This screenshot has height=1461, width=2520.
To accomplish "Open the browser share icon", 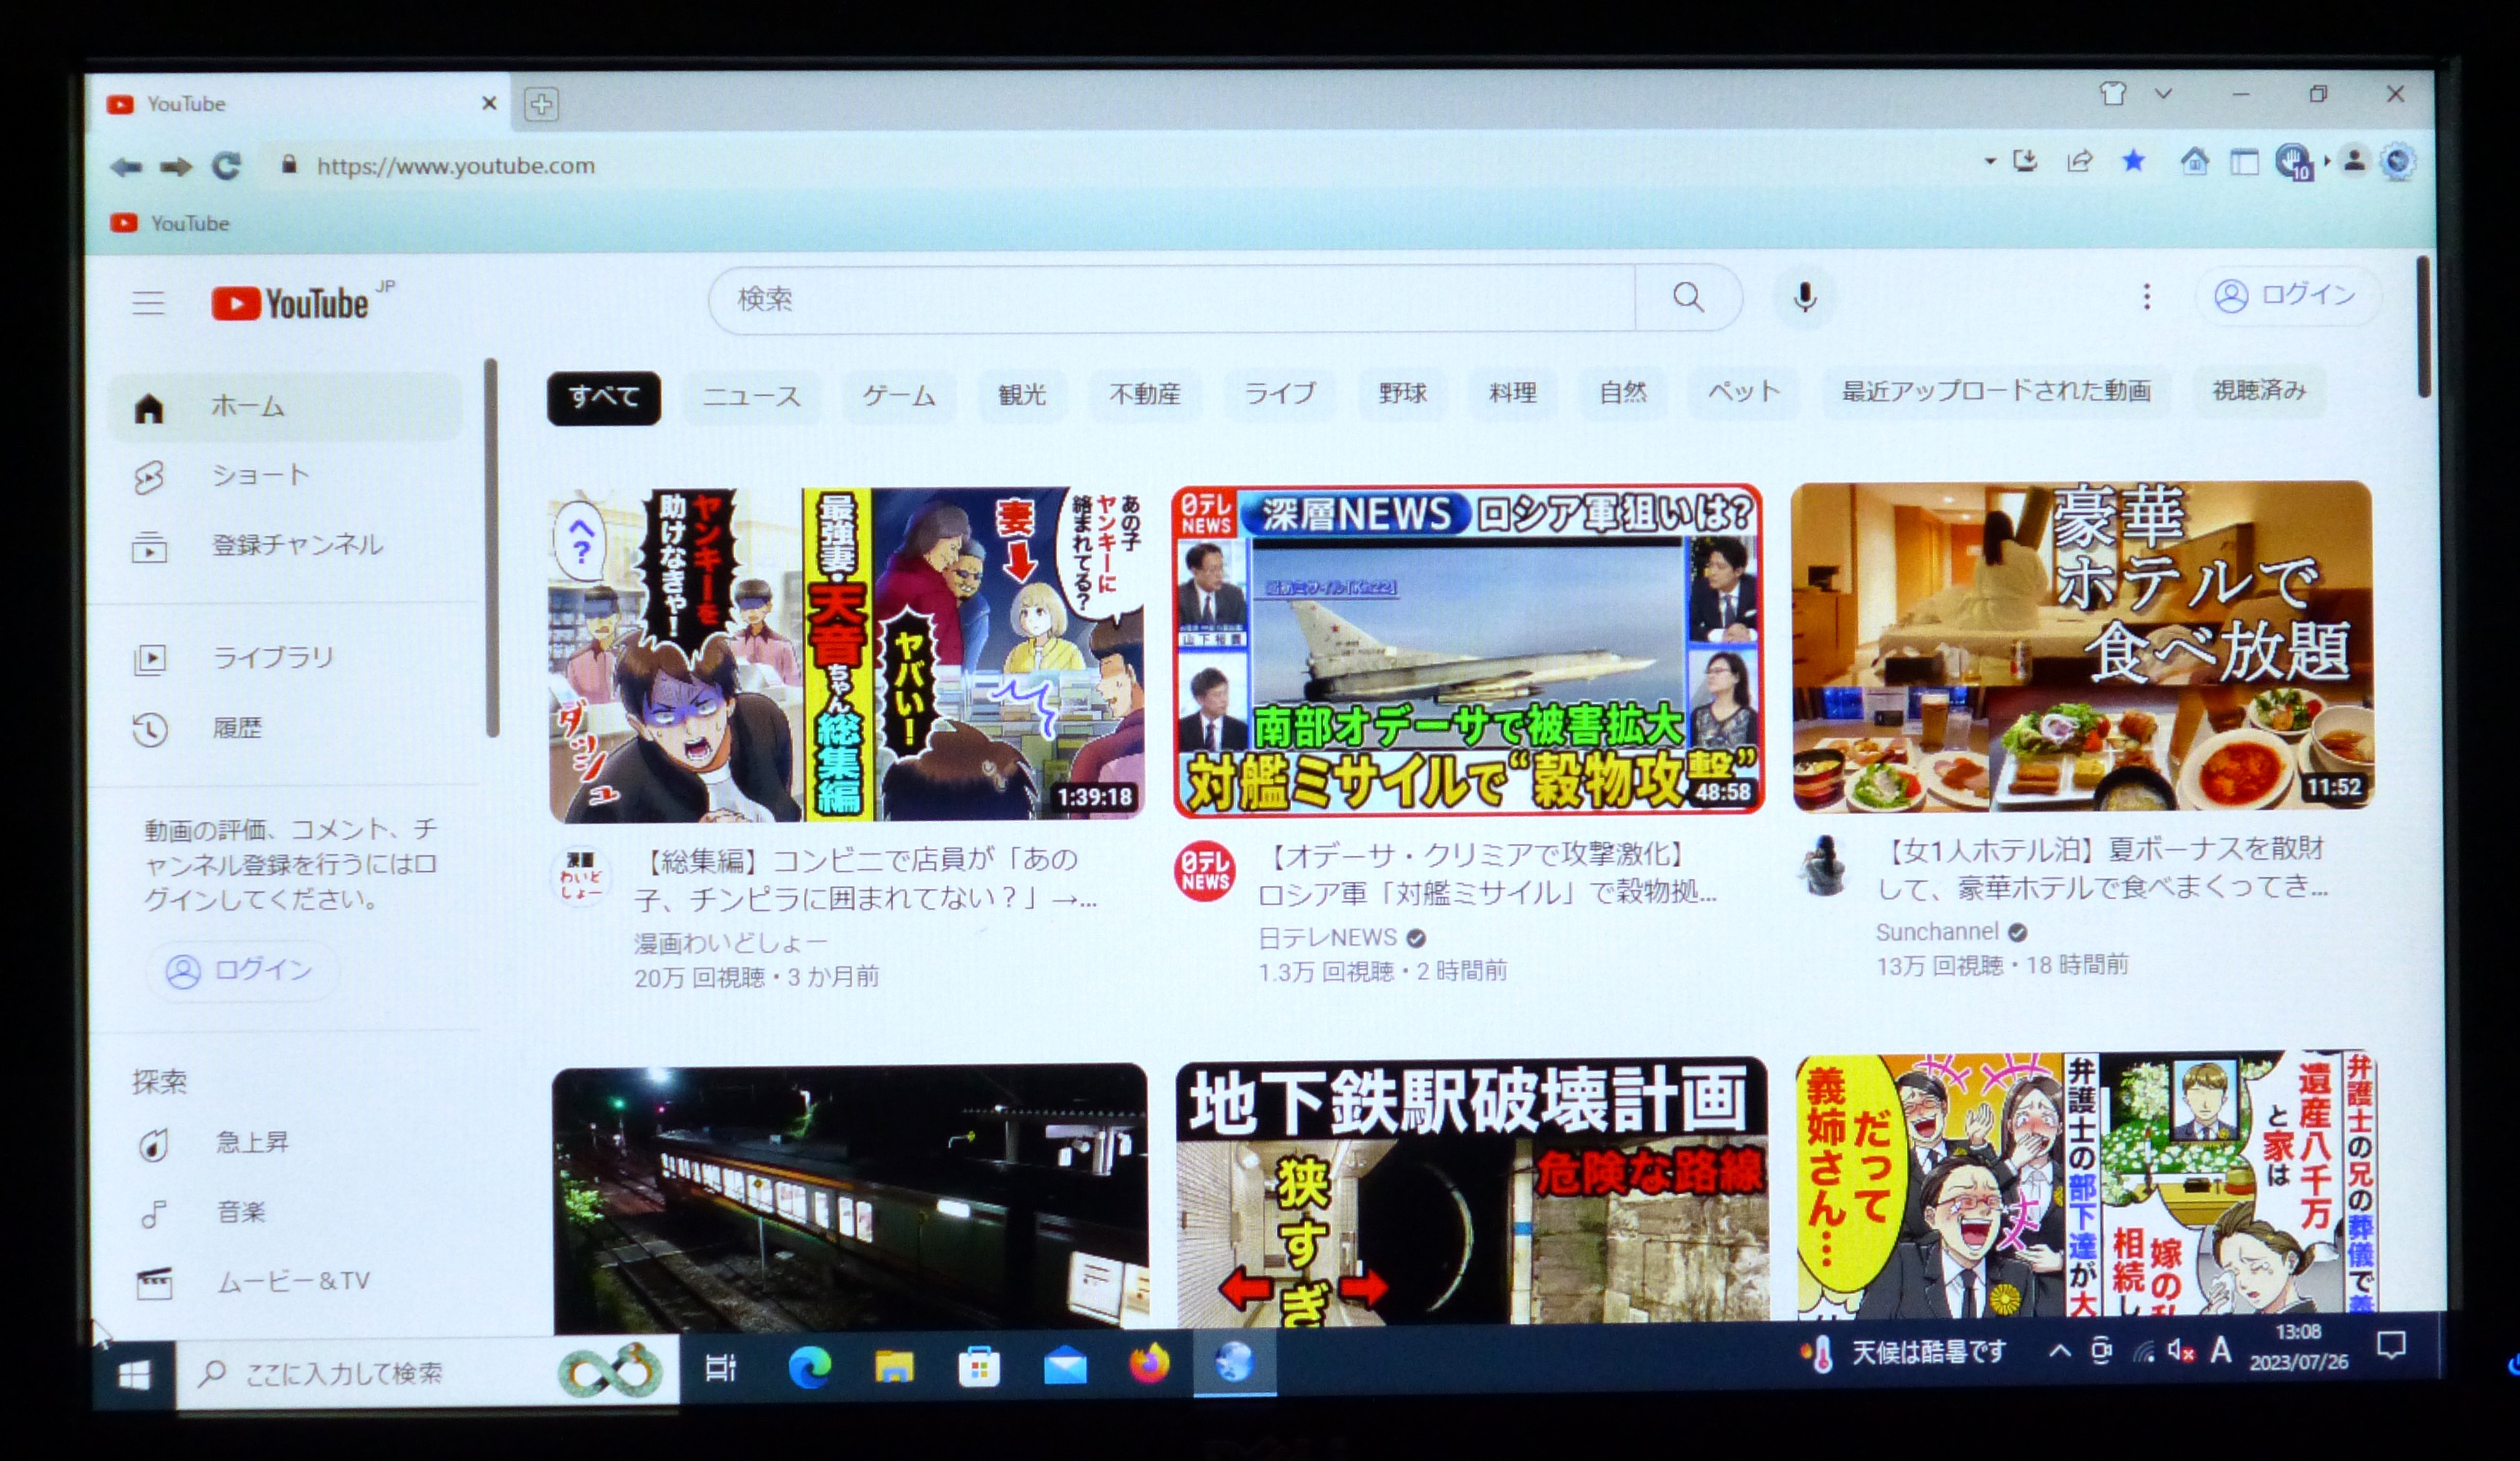I will pos(2080,160).
